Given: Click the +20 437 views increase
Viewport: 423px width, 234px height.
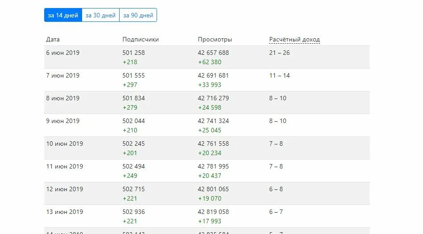Looking at the screenshot, I should coord(210,176).
